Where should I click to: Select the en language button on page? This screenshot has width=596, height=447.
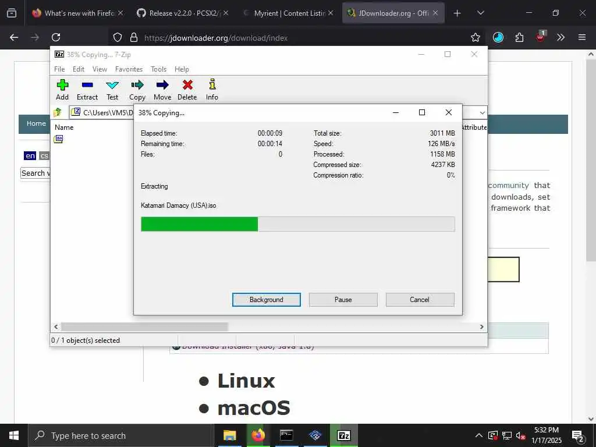click(30, 155)
